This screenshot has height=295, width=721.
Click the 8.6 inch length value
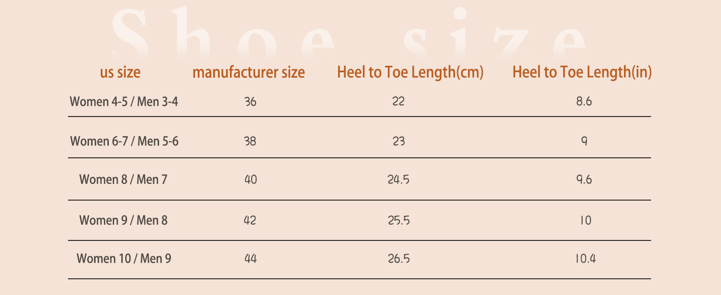tap(584, 102)
